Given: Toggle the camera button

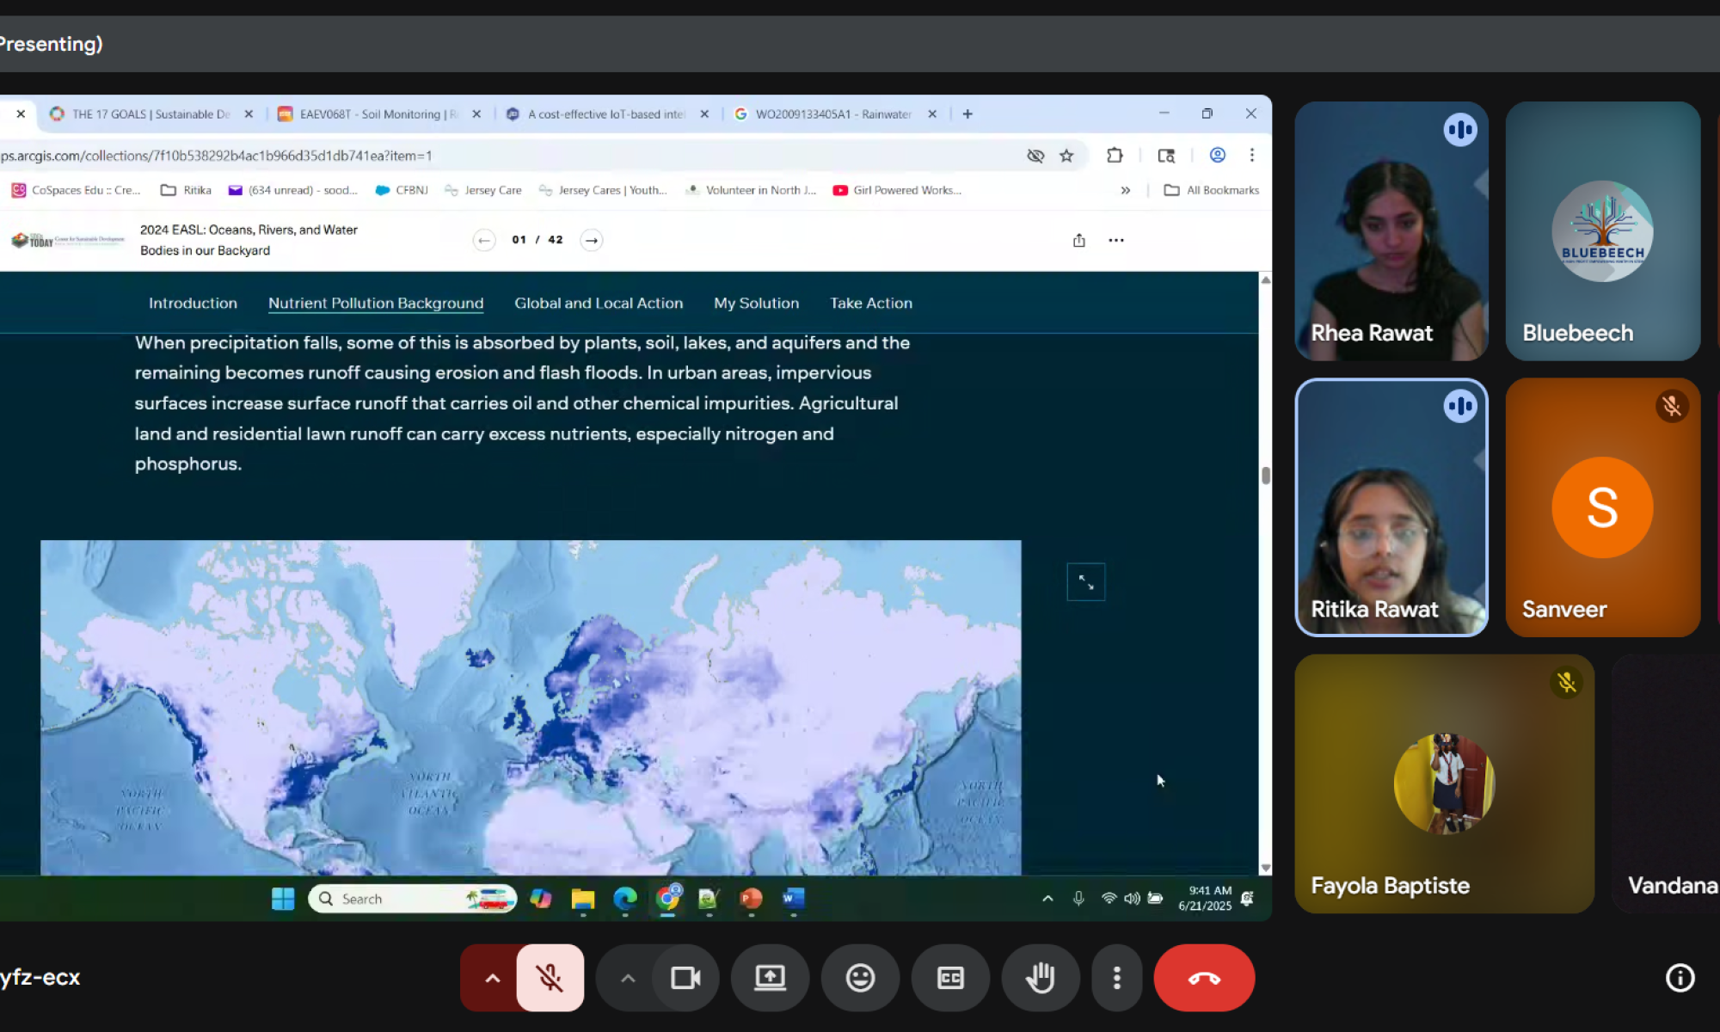Looking at the screenshot, I should click(x=685, y=978).
